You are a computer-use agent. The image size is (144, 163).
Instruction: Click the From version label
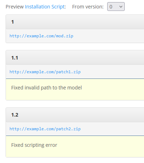tap(88, 7)
